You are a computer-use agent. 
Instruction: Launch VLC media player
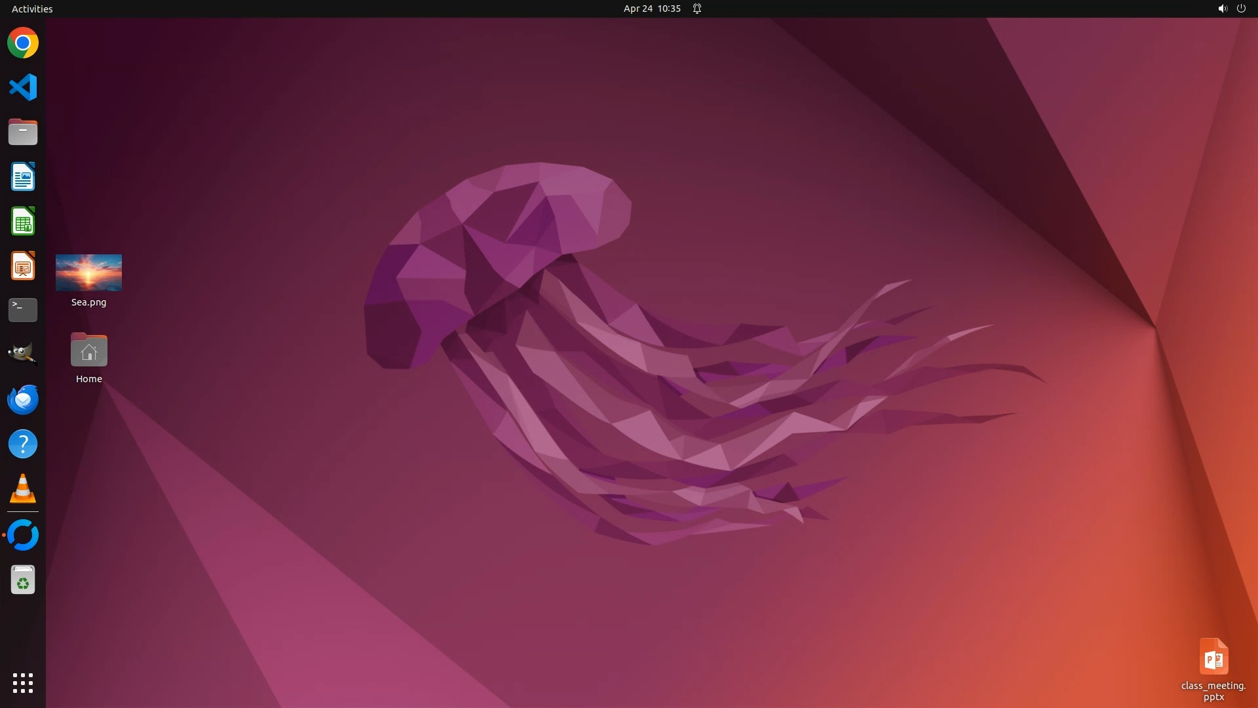click(23, 488)
